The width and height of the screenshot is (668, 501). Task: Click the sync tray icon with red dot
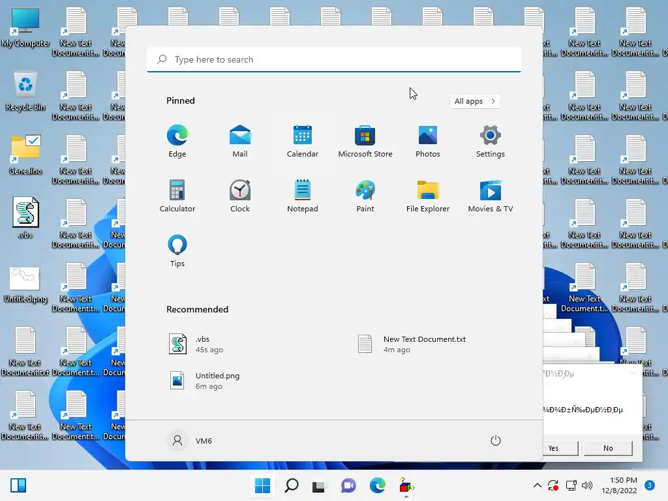pos(553,485)
